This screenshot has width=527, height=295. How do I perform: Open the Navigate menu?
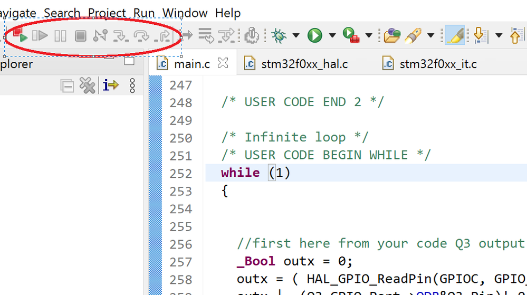pyautogui.click(x=18, y=13)
